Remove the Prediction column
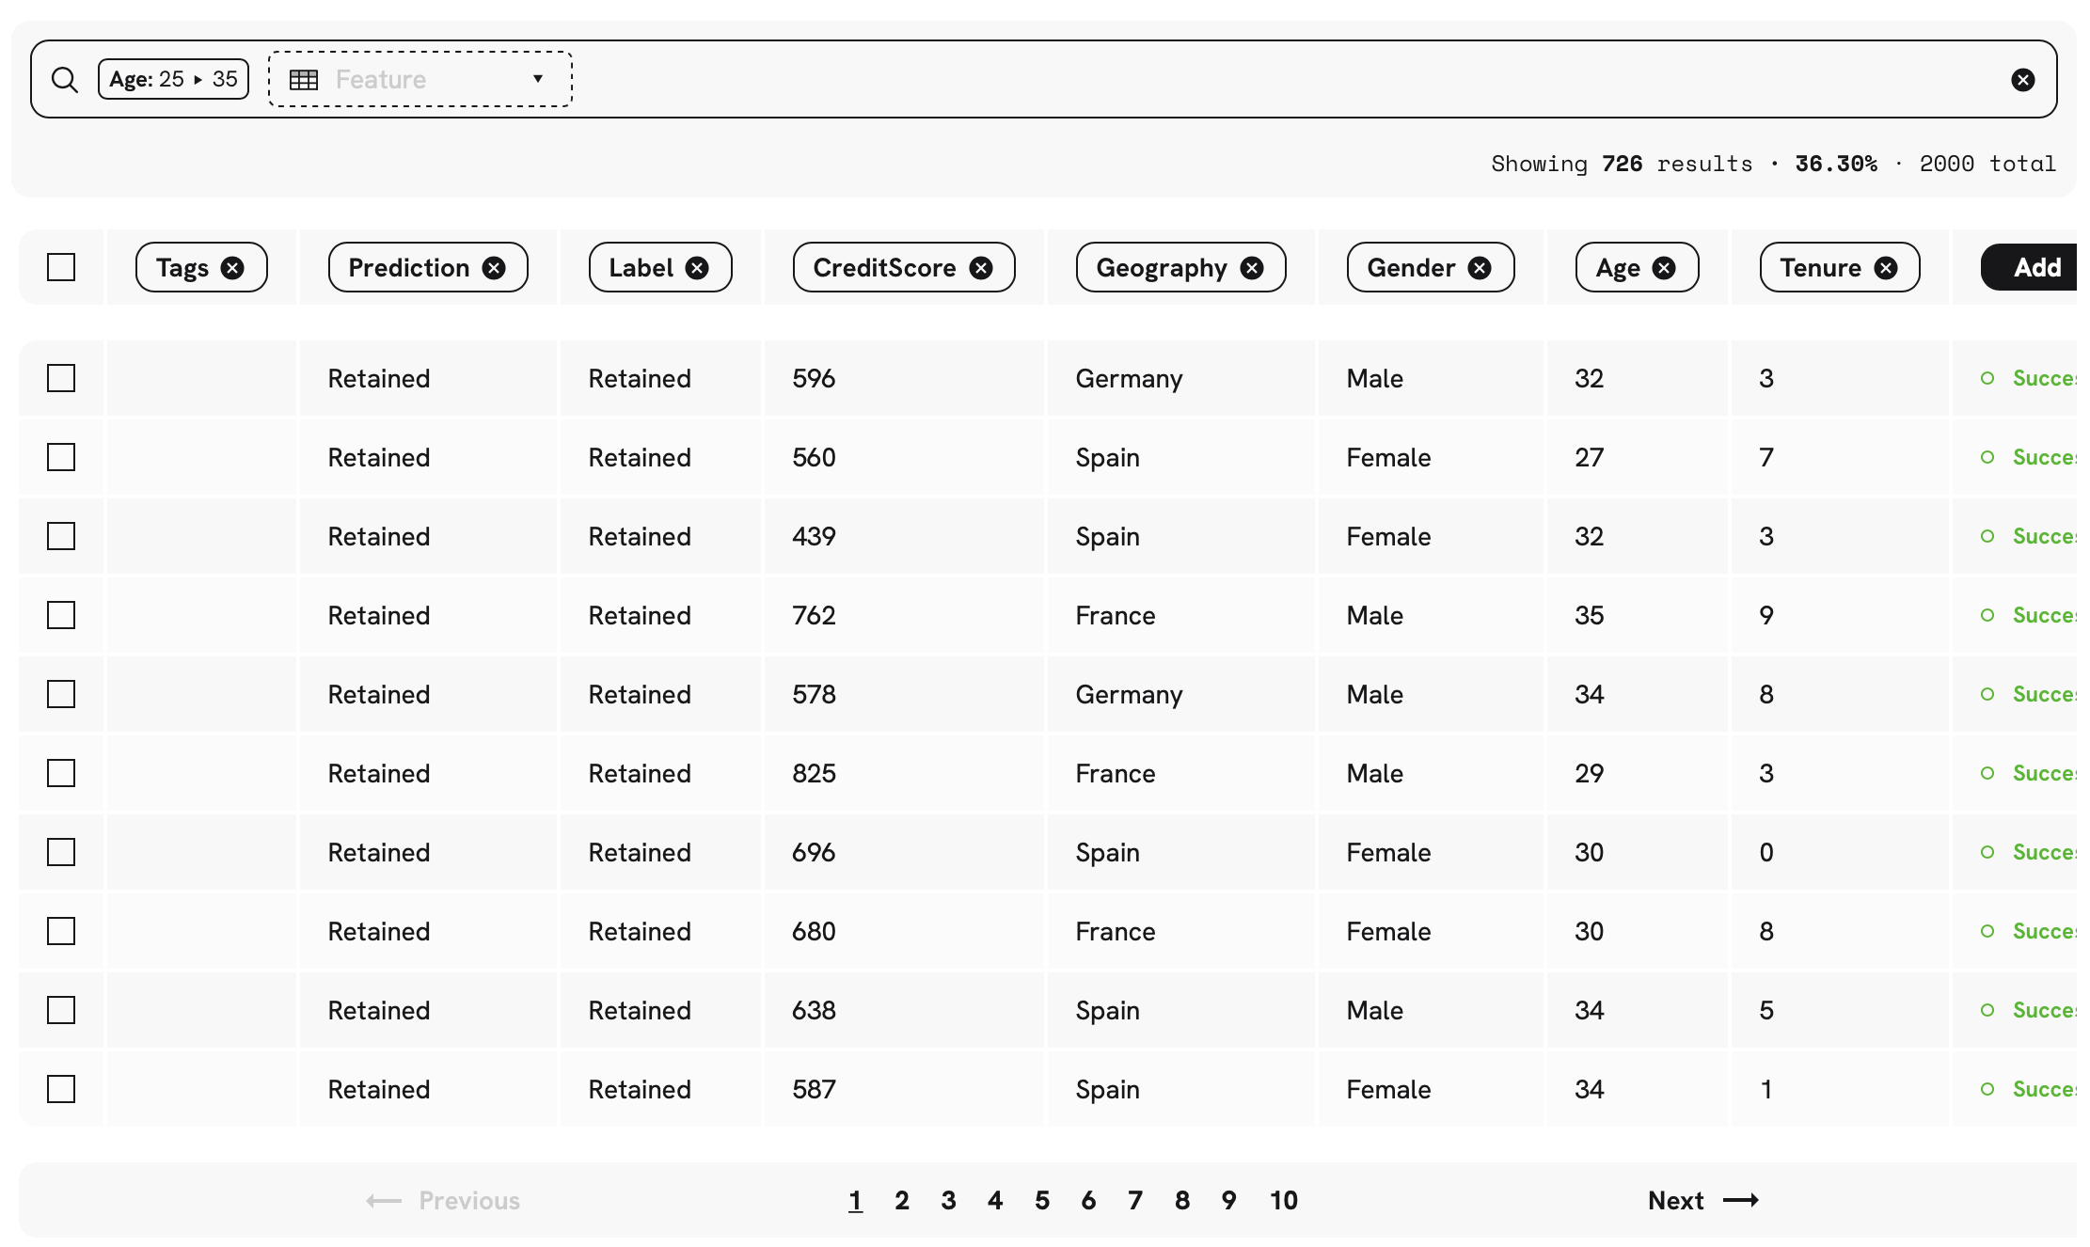 [x=494, y=268]
